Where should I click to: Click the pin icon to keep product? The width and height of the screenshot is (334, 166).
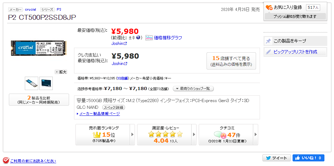coord(268,41)
